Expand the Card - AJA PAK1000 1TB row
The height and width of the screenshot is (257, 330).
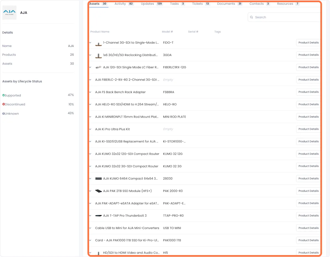coord(90,241)
